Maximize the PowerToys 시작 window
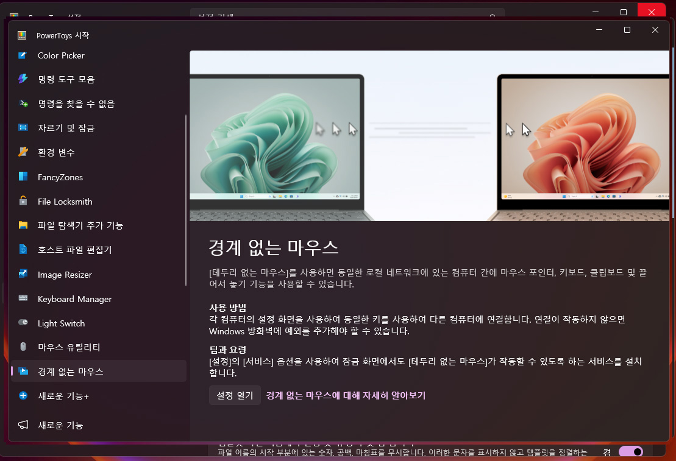The height and width of the screenshot is (461, 676). coord(627,30)
